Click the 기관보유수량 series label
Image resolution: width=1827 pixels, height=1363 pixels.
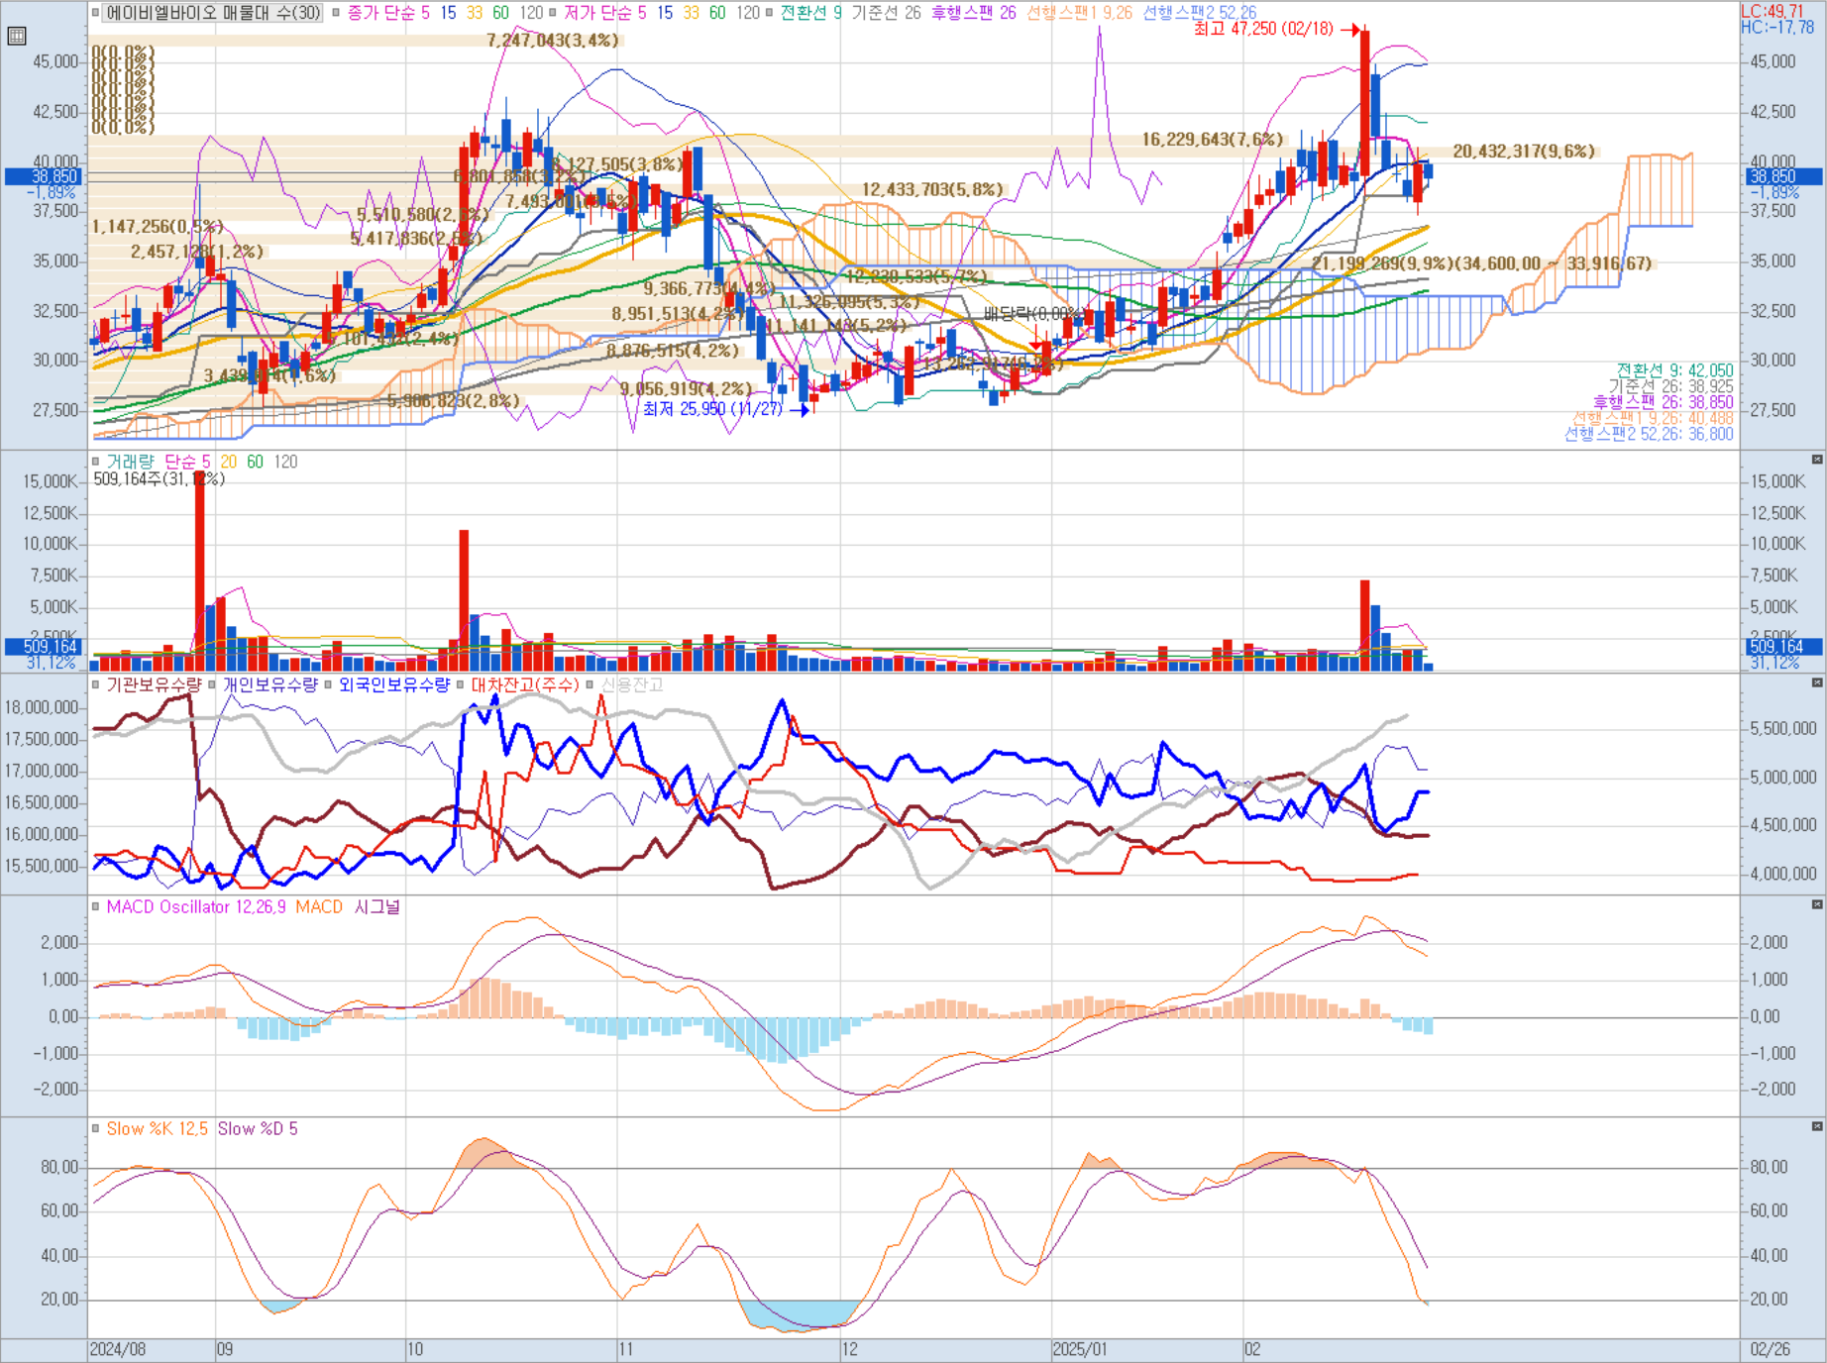click(x=154, y=684)
